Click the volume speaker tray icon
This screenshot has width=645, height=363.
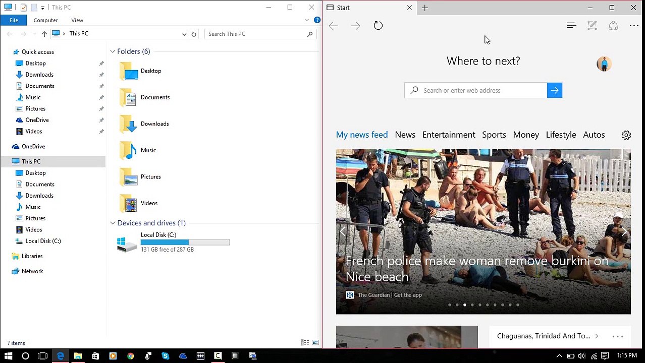coord(582,356)
